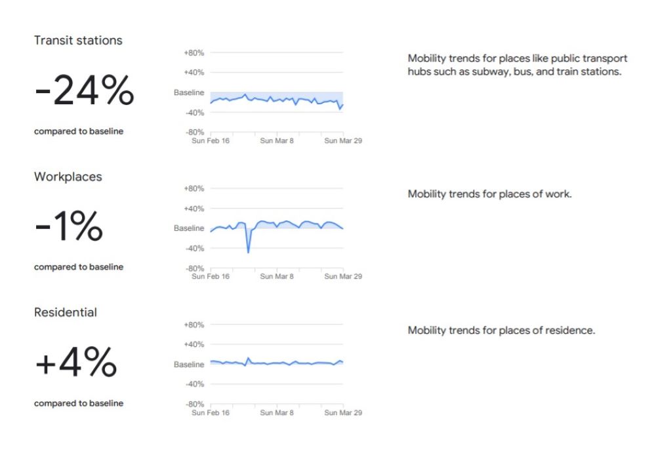Click the Residential trend line chart
The height and width of the screenshot is (457, 656).
276,363
